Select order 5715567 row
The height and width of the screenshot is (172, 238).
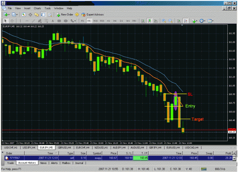tap(118, 158)
